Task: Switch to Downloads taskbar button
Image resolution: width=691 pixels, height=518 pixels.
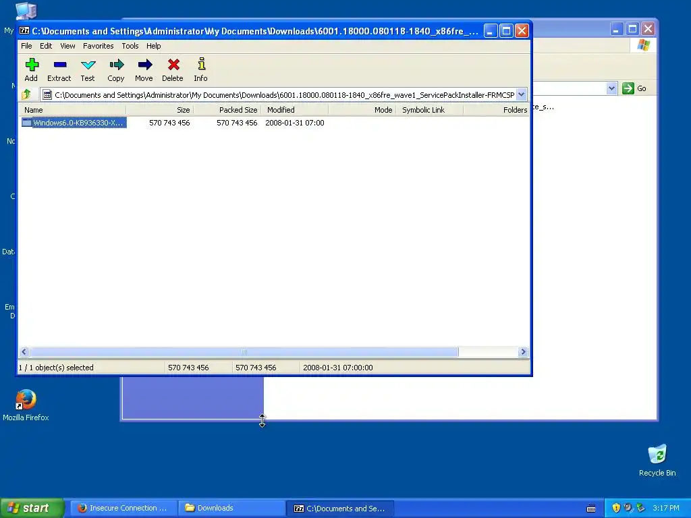Action: pos(232,508)
